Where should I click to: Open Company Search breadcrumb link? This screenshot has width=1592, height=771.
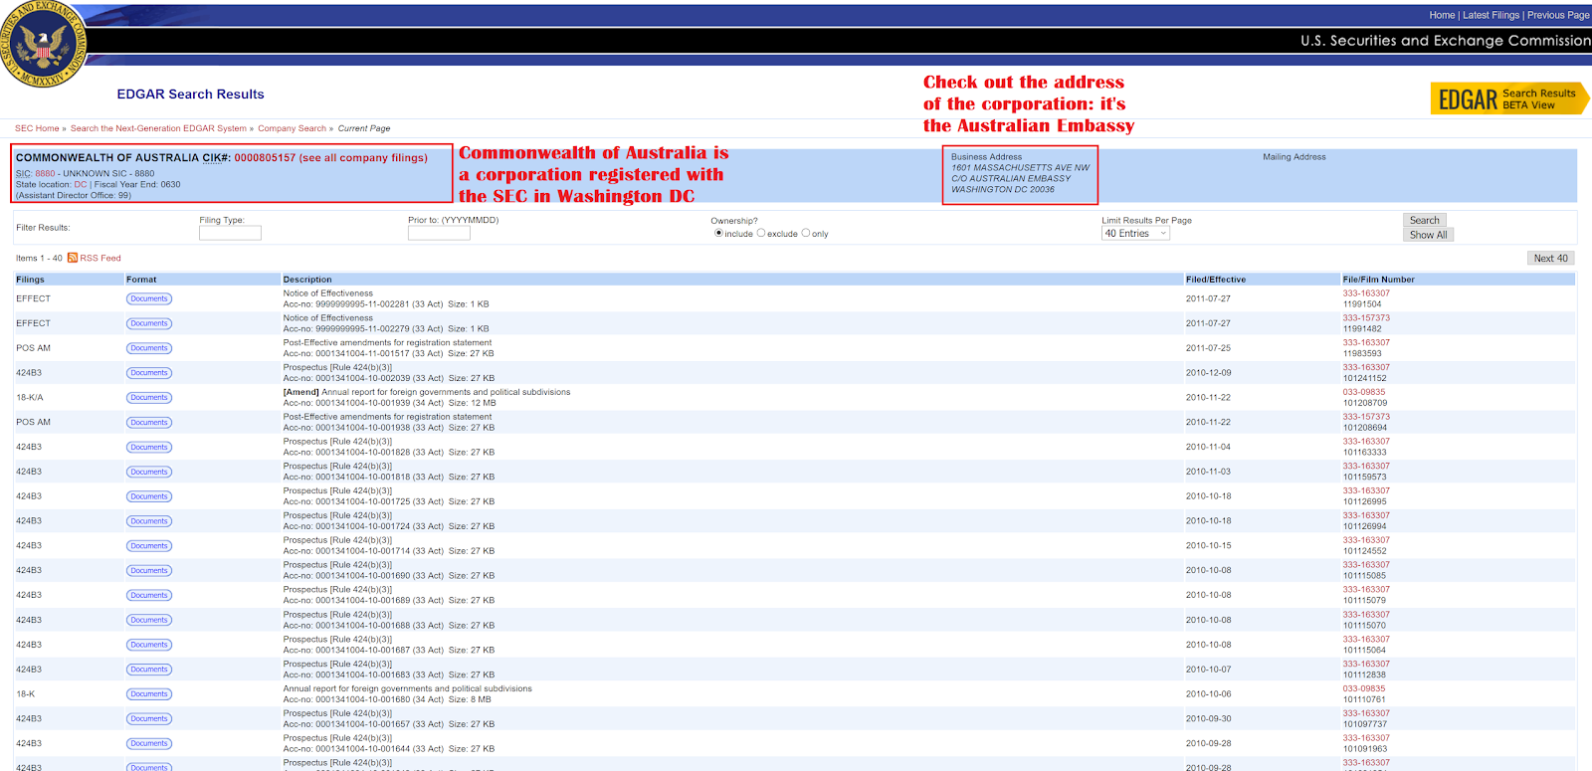coord(292,128)
